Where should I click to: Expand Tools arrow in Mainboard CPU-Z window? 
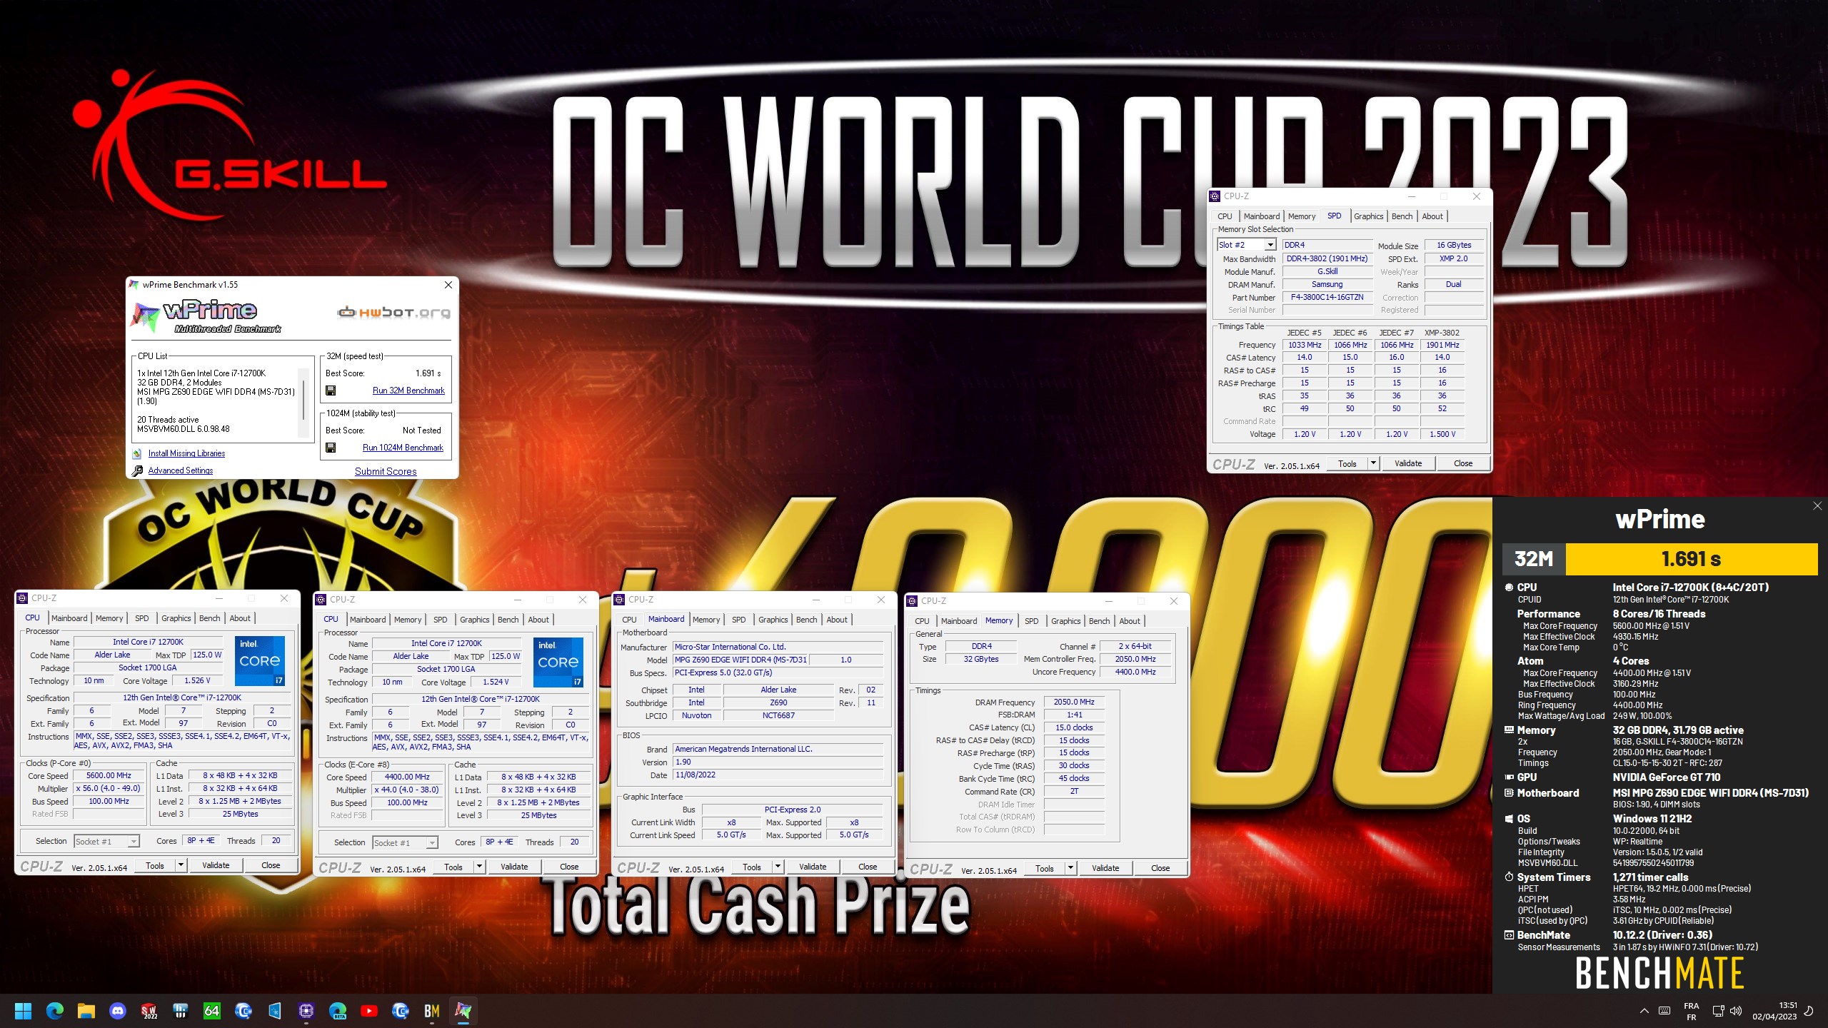(778, 867)
